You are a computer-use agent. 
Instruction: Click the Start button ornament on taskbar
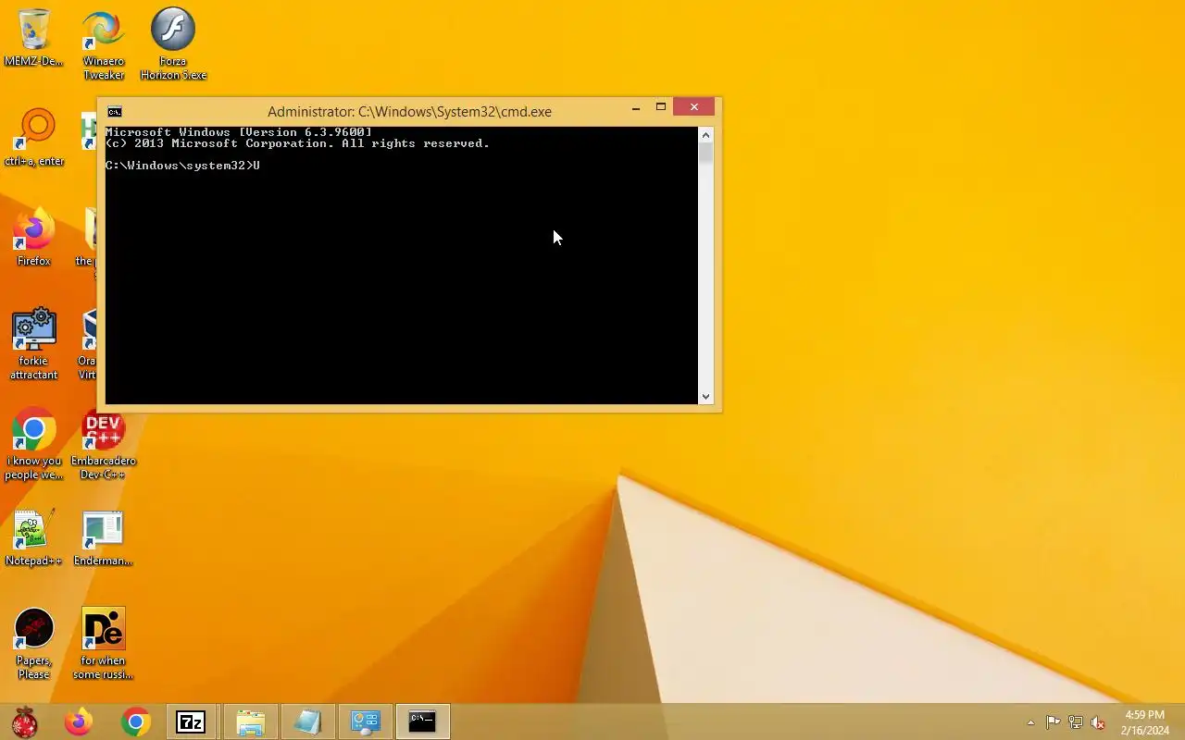tap(25, 722)
